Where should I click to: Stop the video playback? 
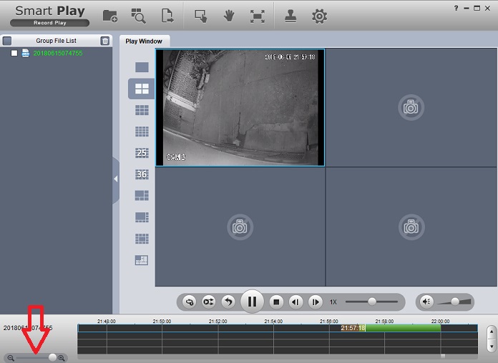pyautogui.click(x=277, y=302)
